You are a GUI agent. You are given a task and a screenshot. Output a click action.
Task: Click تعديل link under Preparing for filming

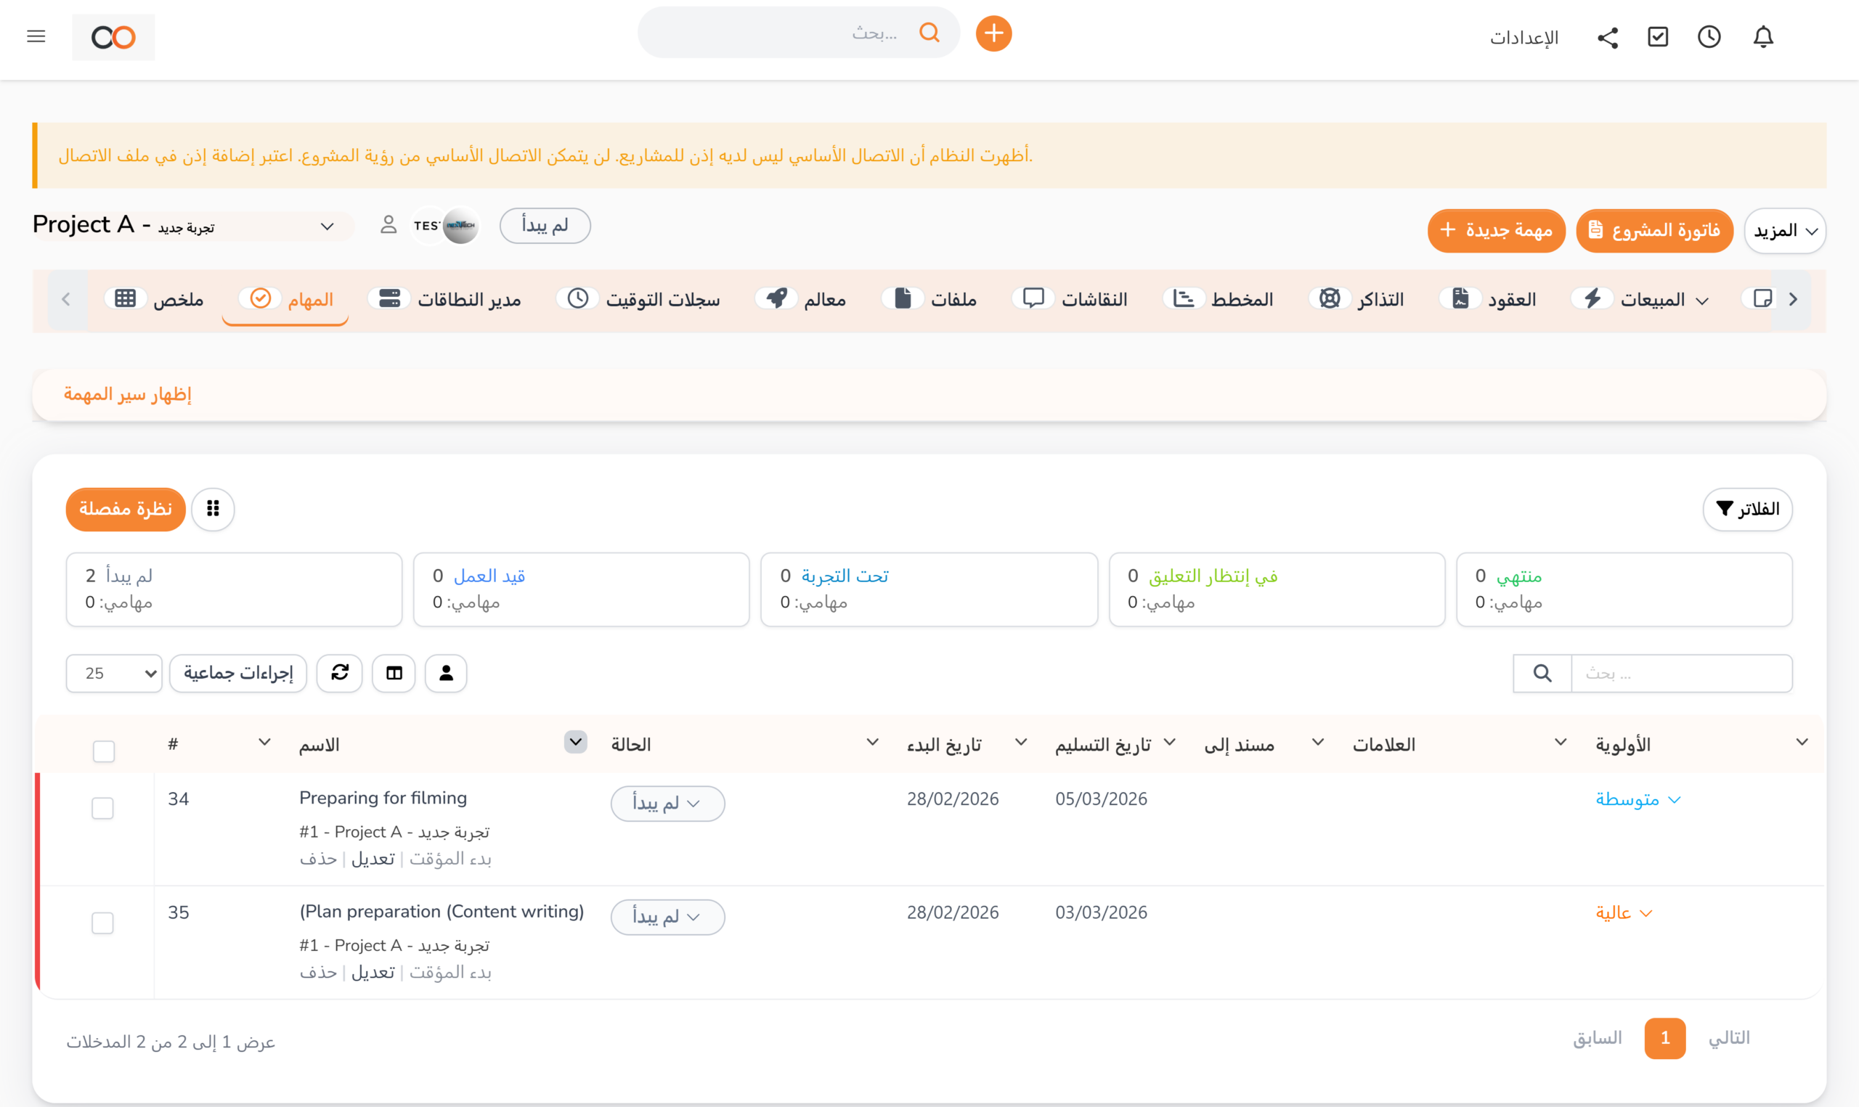tap(375, 859)
